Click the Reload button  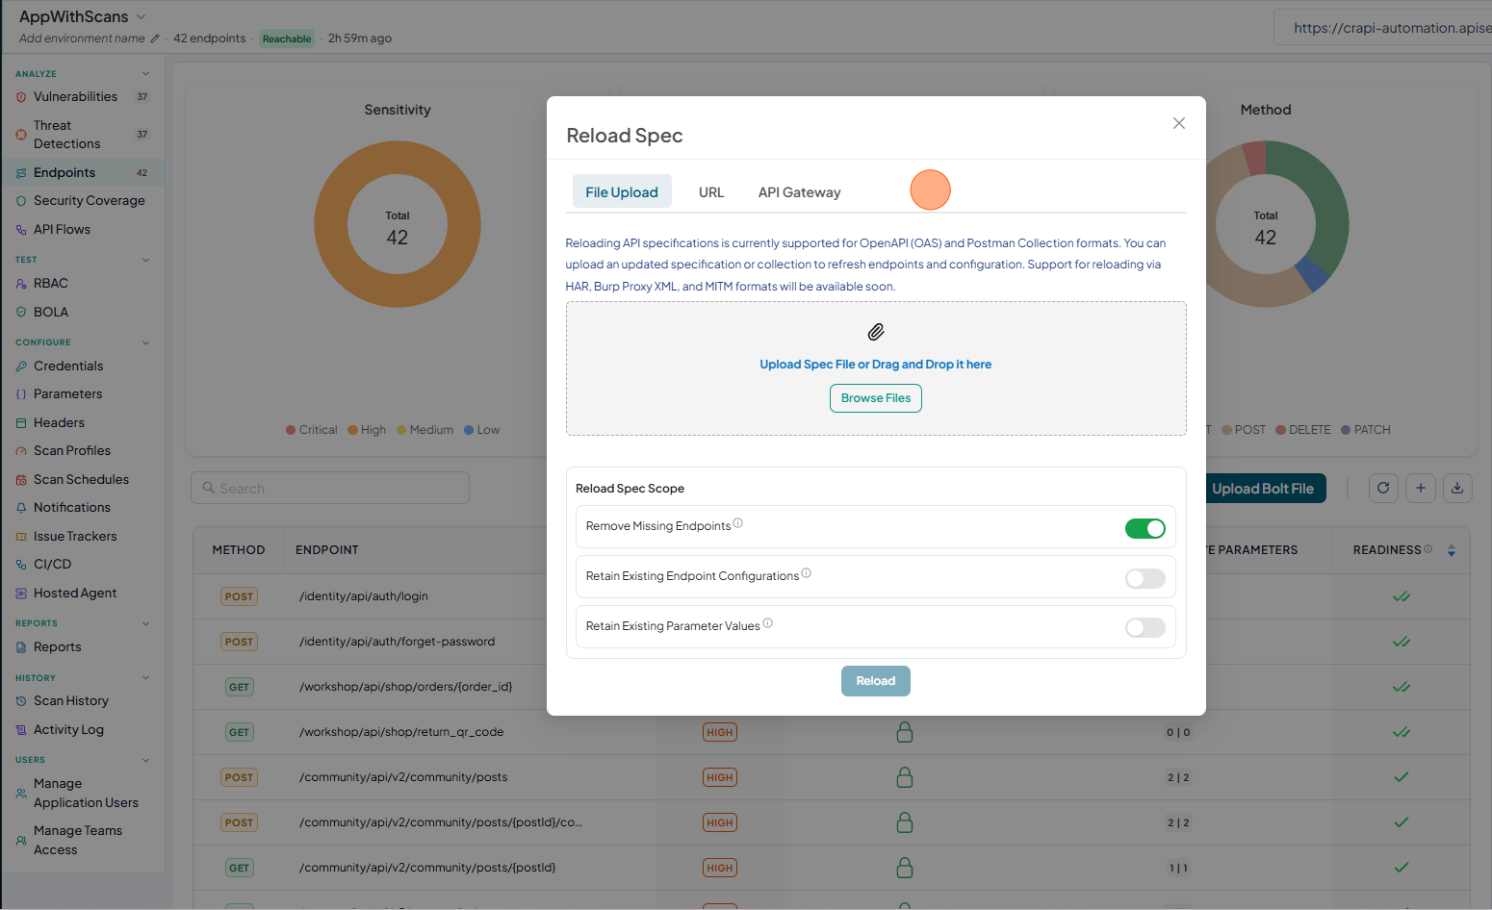click(x=876, y=681)
